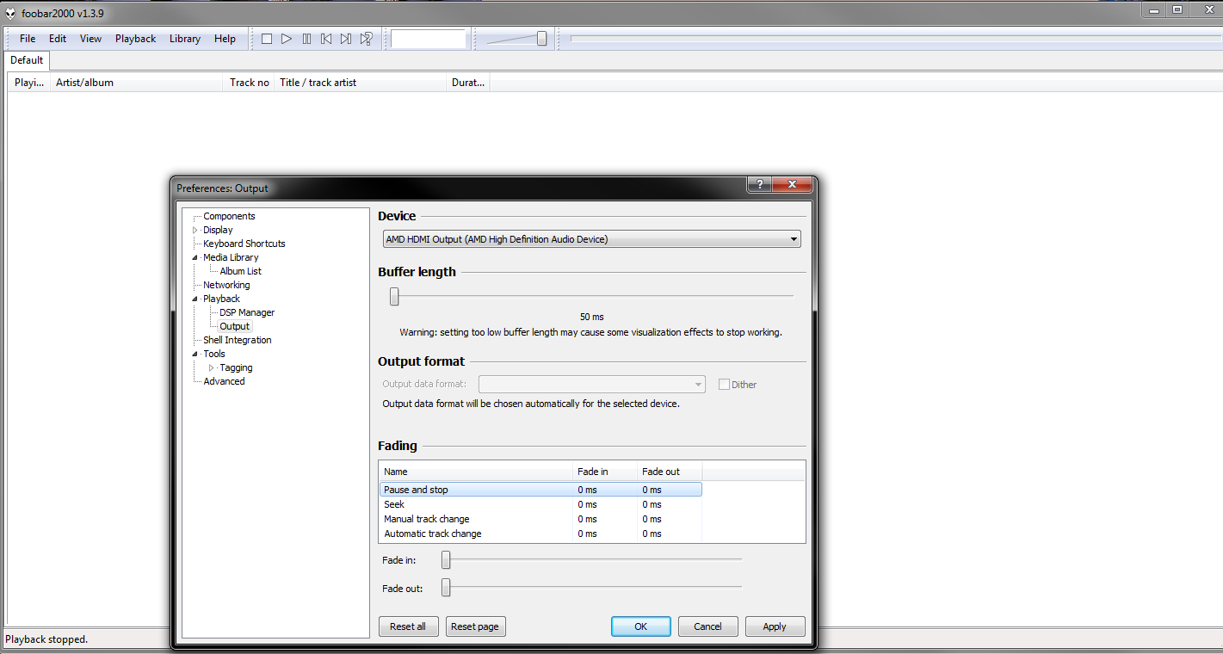Screen dimensions: 1223x654
Task: Click the Fade out slider handle
Action: pos(446,588)
